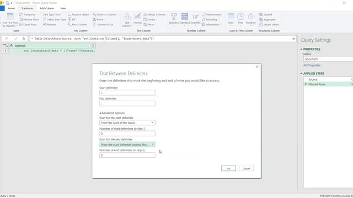Click Convert to List
353x198 pixels.
tap(103, 24)
